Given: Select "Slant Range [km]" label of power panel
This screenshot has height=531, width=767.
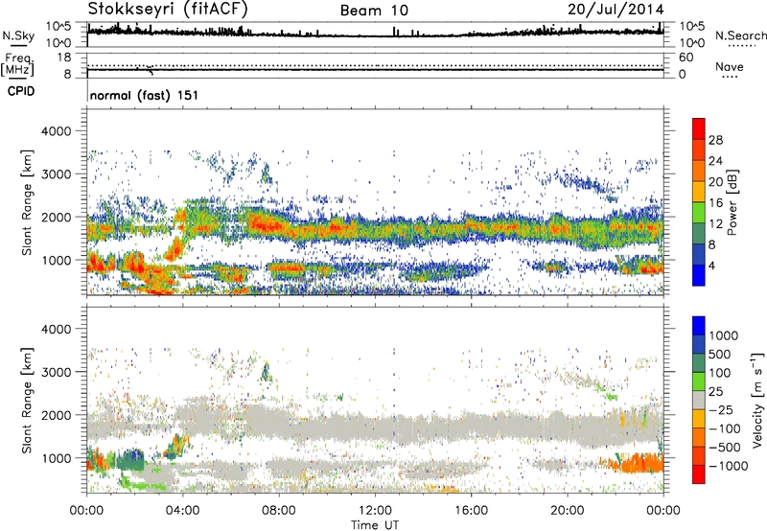Looking at the screenshot, I should [x=27, y=203].
